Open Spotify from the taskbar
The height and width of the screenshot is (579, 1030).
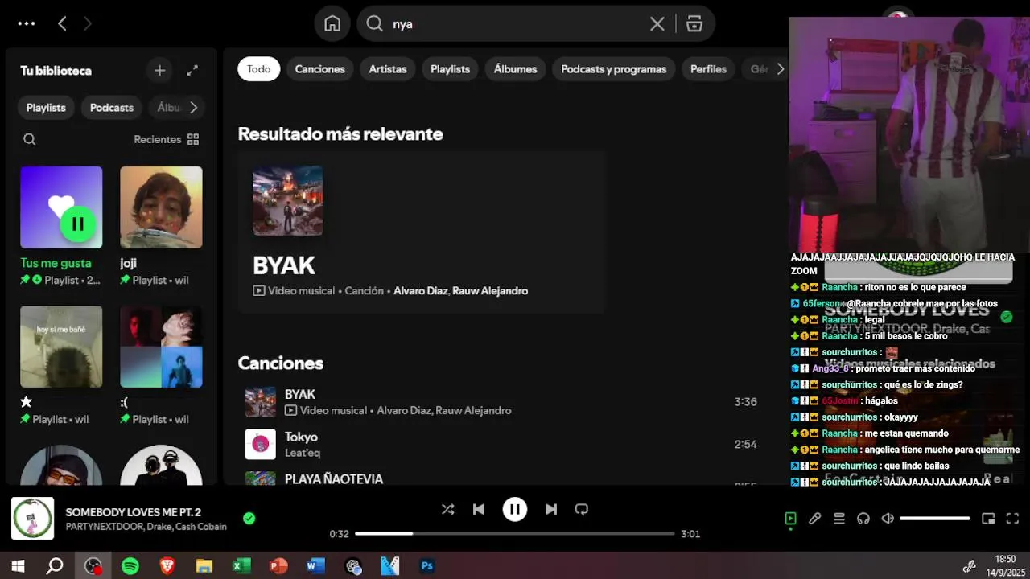tap(130, 566)
